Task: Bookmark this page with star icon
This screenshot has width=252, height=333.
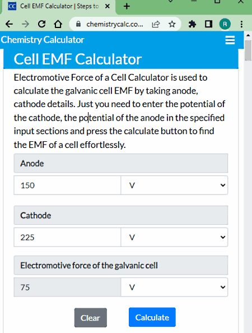Action: click(172, 24)
